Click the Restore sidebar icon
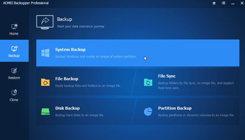The image size is (245, 140). [14, 70]
